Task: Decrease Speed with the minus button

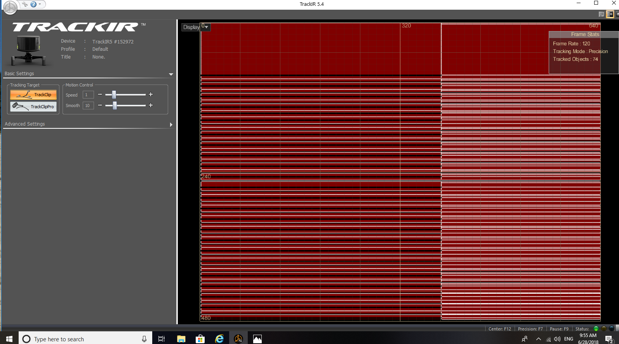Action: point(100,95)
